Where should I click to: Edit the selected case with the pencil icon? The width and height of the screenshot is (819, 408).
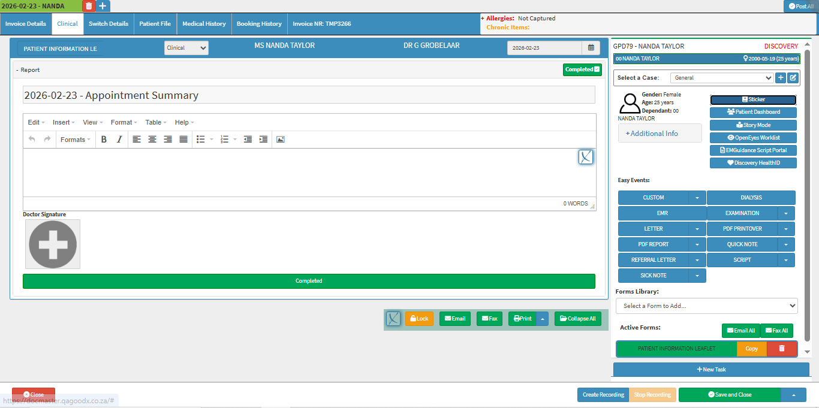(x=793, y=77)
